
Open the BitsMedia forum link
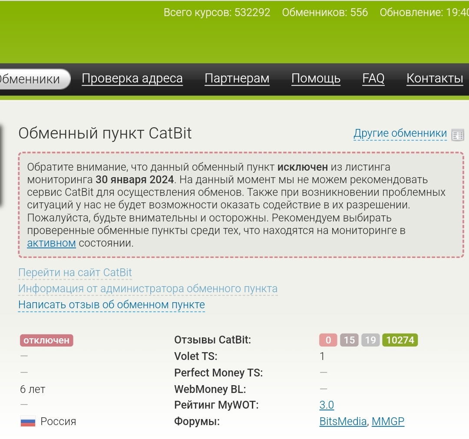[x=343, y=421]
